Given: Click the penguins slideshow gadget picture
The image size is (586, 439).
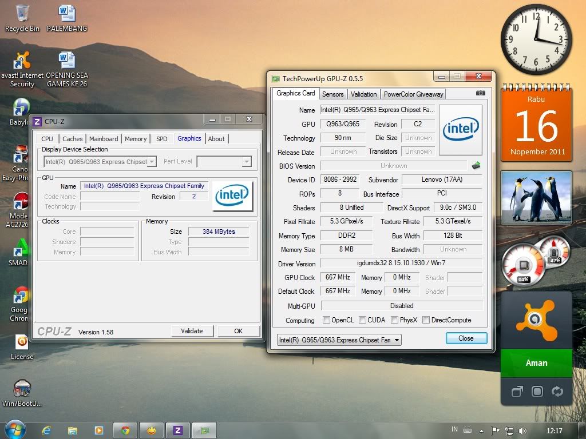Looking at the screenshot, I should (x=536, y=197).
